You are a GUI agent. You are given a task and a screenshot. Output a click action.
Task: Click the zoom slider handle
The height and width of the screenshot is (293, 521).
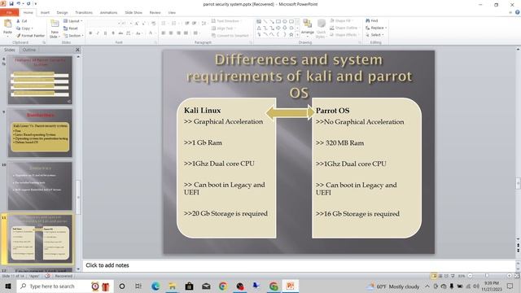[x=487, y=276]
